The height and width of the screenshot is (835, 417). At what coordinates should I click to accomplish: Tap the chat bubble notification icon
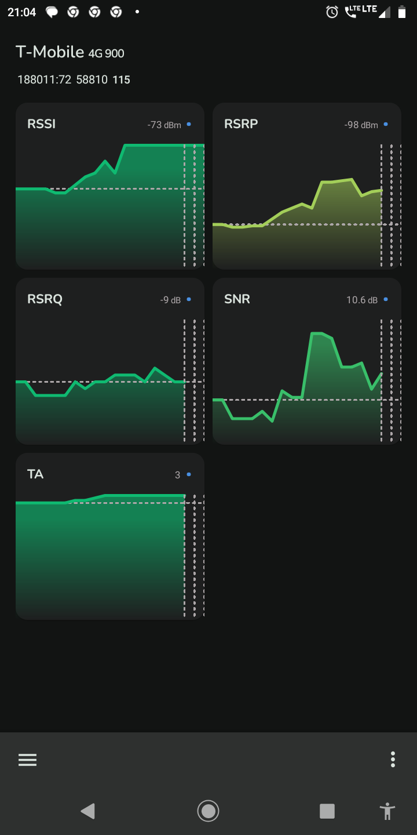(52, 12)
